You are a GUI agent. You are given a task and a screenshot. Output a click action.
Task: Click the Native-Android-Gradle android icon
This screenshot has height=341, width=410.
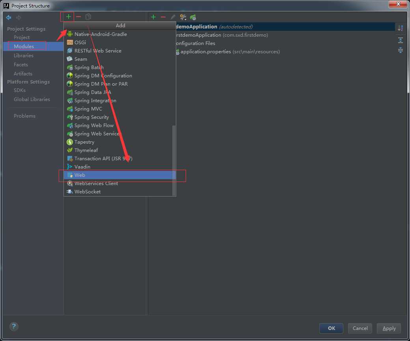[x=69, y=34]
